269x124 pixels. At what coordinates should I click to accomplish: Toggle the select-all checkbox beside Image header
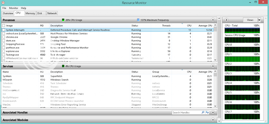(x=4, y=25)
